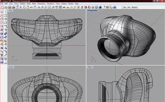Open the Curve menu
165x102 pixels.
pos(16,4)
